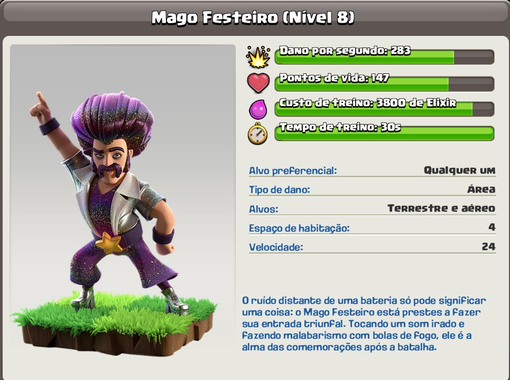Image resolution: width=510 pixels, height=380 pixels.
Task: Click the wizard's raised pointing hand
Action: coord(41,104)
